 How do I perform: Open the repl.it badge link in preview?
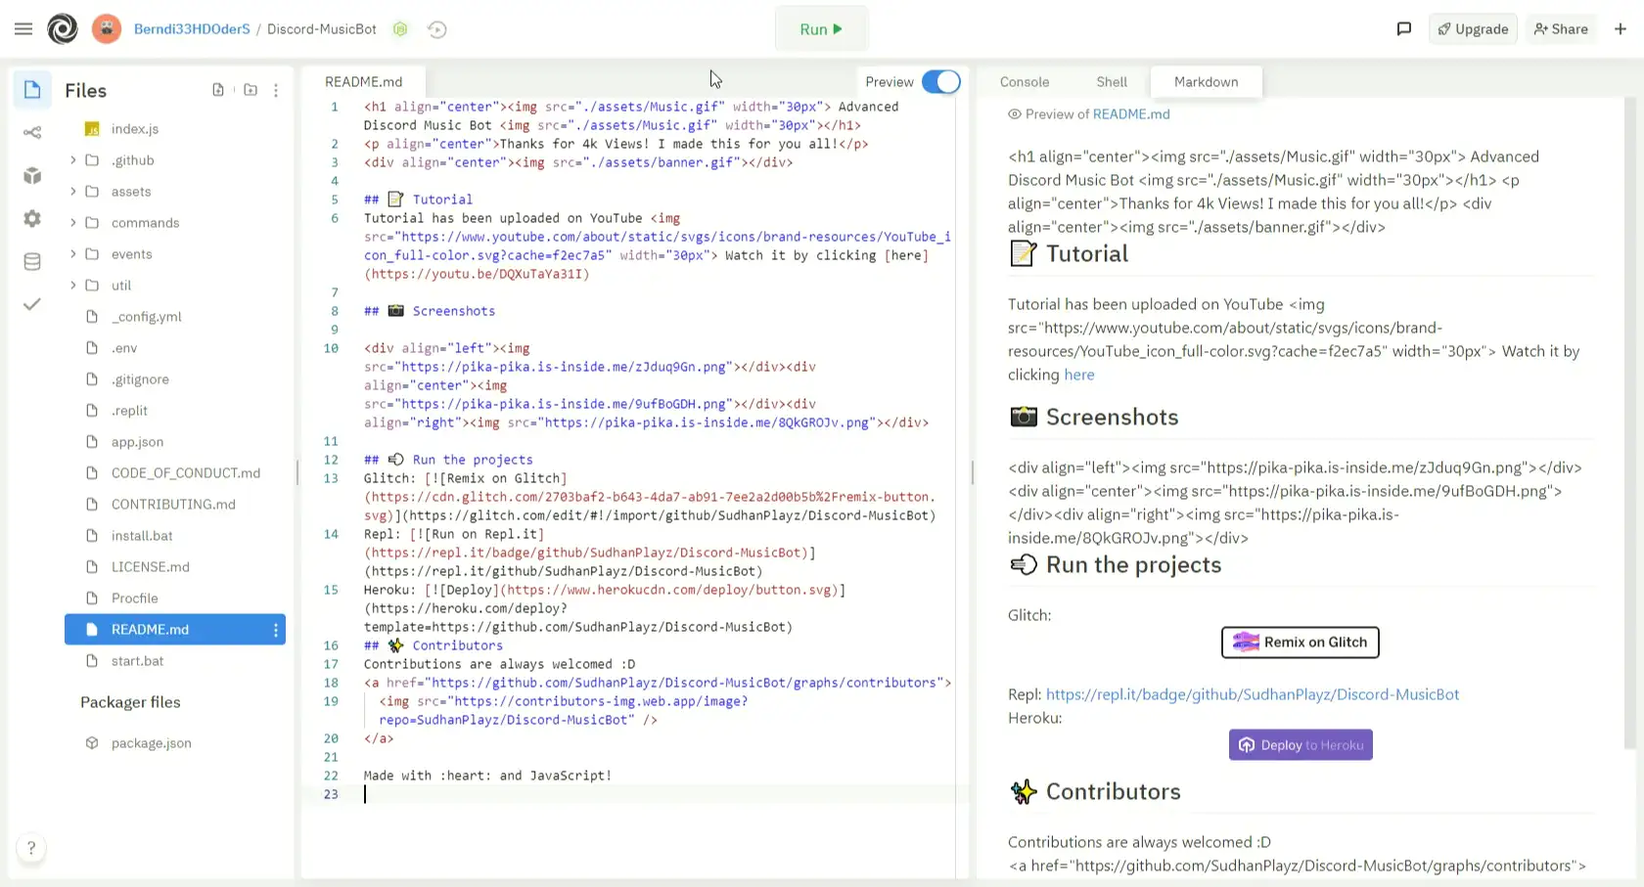point(1253,694)
